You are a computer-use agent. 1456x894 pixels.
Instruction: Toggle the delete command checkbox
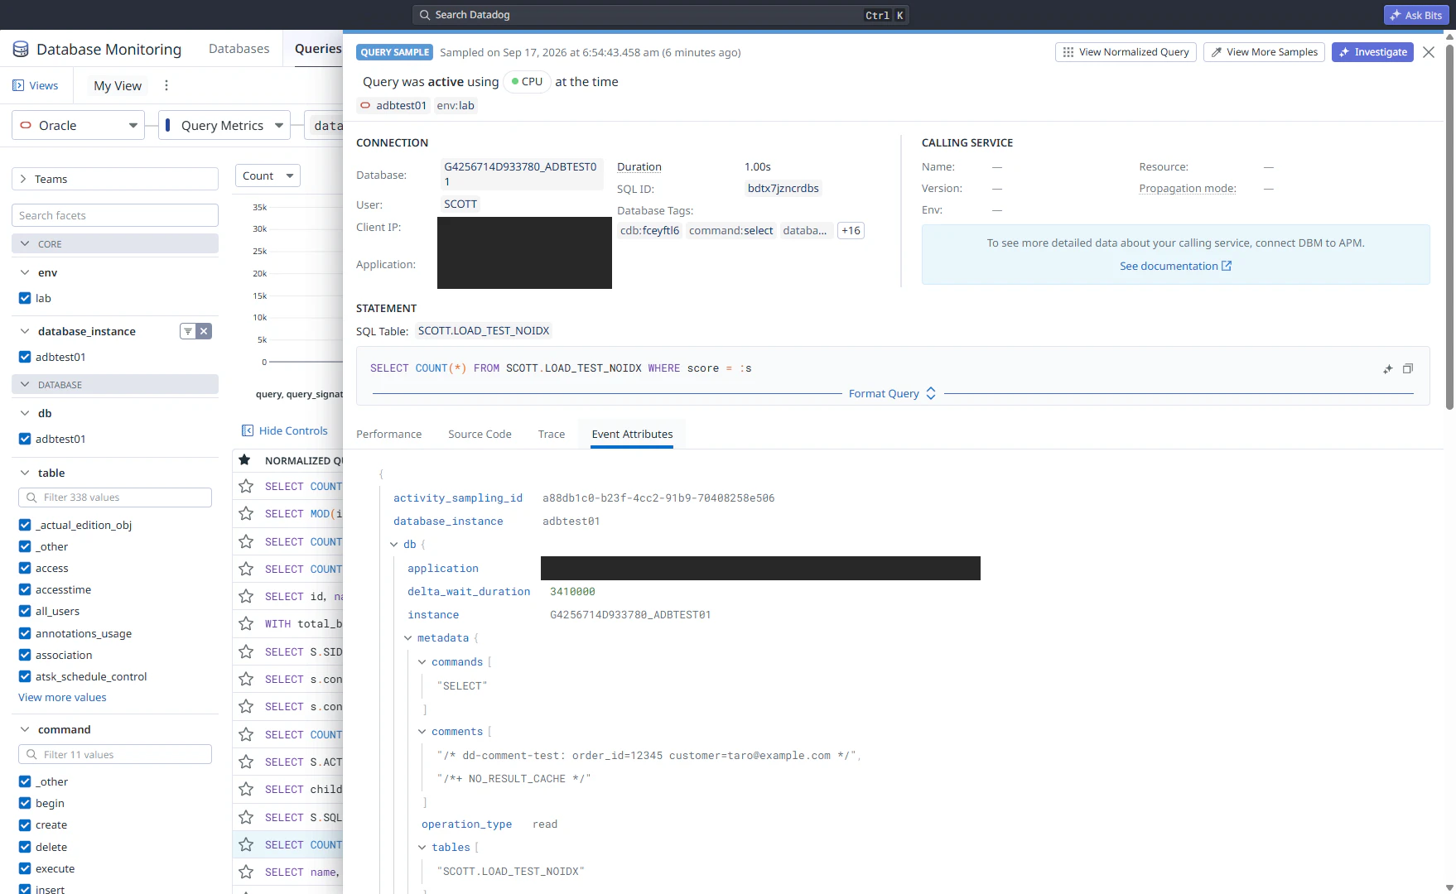(x=25, y=847)
